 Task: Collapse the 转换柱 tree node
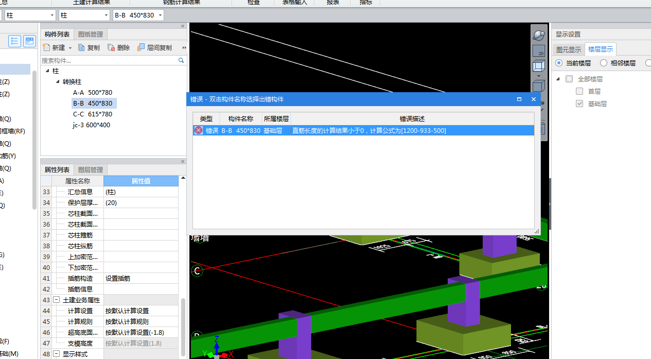(58, 81)
